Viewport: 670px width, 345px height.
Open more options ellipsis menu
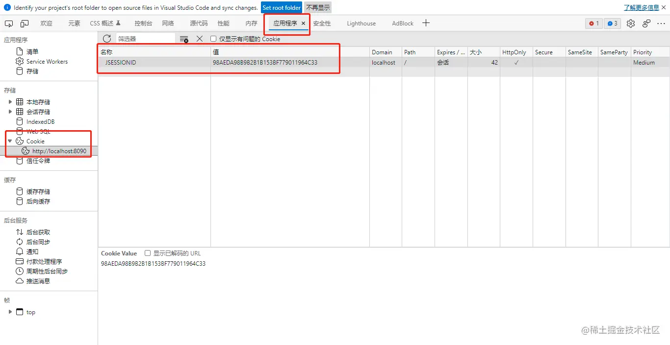coord(662,23)
